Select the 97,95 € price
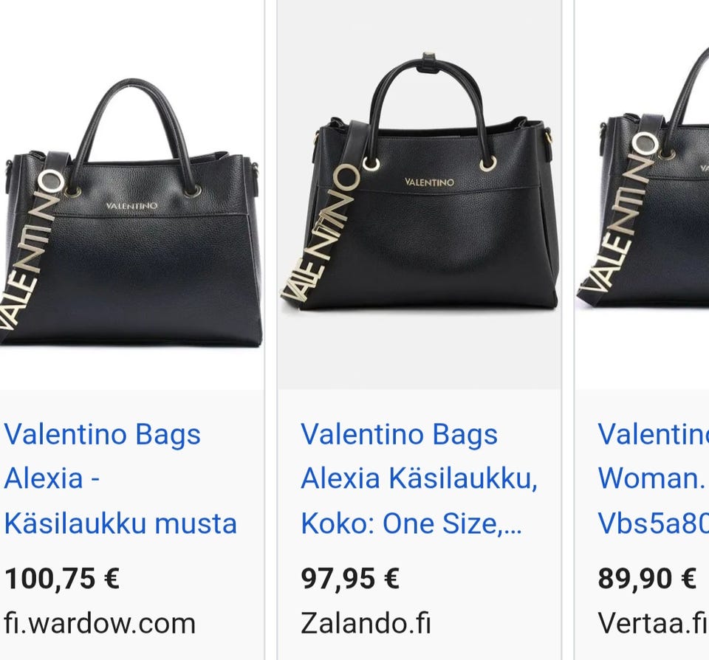Screen dimensions: 709x660 350,578
